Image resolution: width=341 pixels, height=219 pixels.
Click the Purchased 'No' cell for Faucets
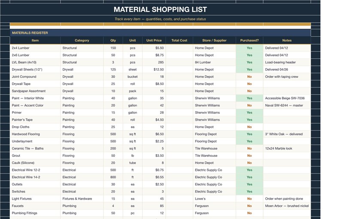tap(250, 206)
